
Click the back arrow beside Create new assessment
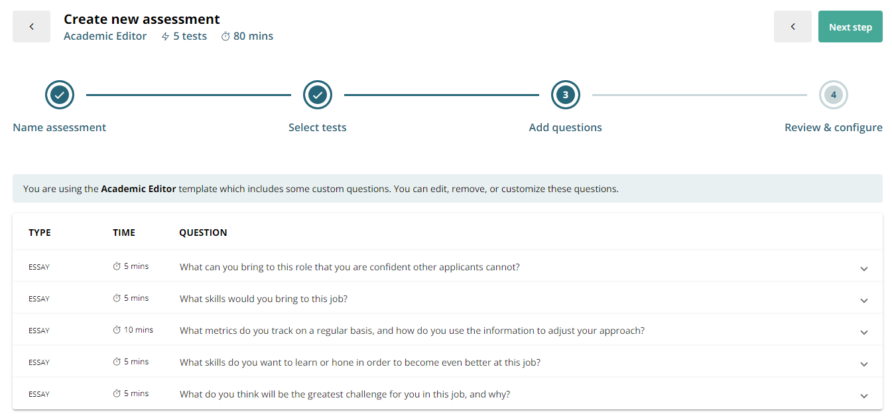click(31, 26)
